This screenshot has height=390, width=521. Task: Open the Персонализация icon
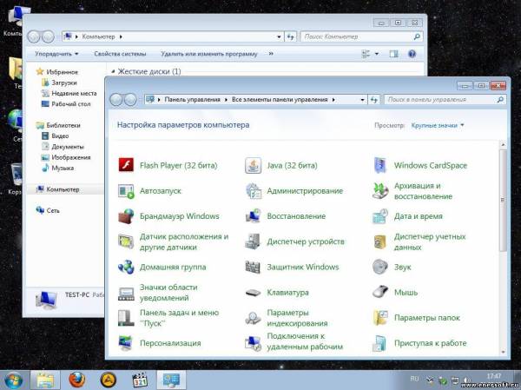tap(126, 343)
